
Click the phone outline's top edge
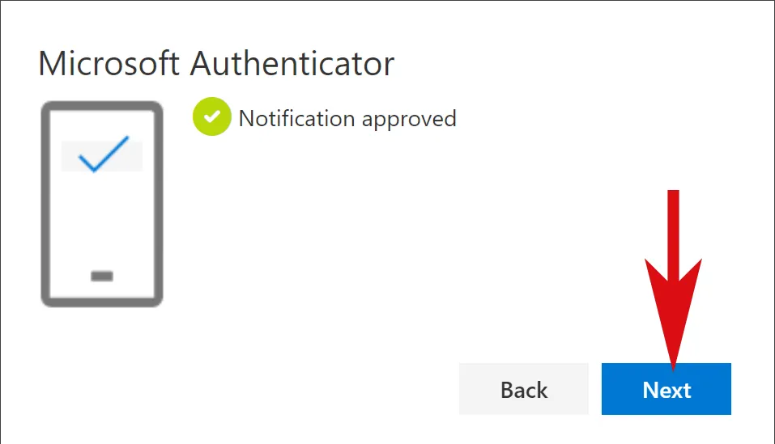(102, 105)
